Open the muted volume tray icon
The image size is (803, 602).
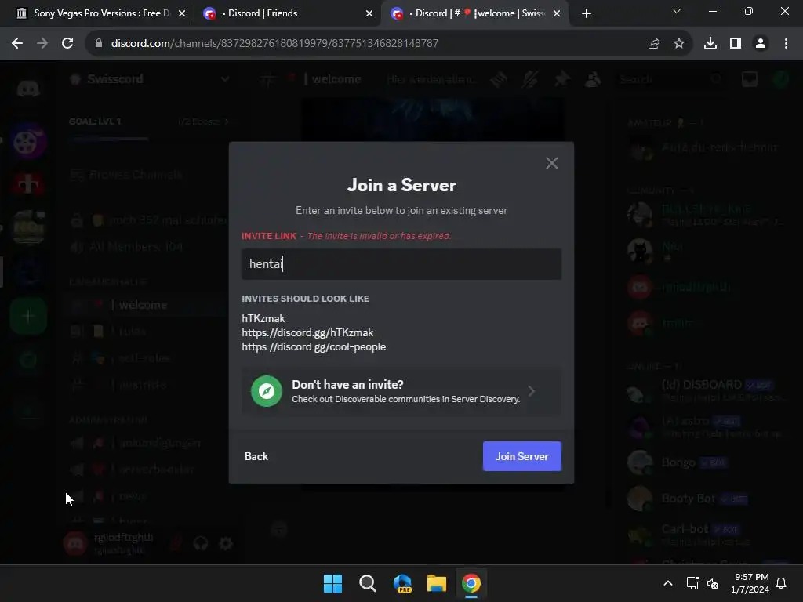pos(713,583)
